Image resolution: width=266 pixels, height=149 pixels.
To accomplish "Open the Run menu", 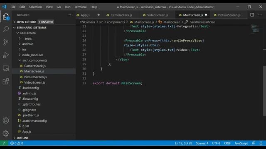I will [x=67, y=7].
